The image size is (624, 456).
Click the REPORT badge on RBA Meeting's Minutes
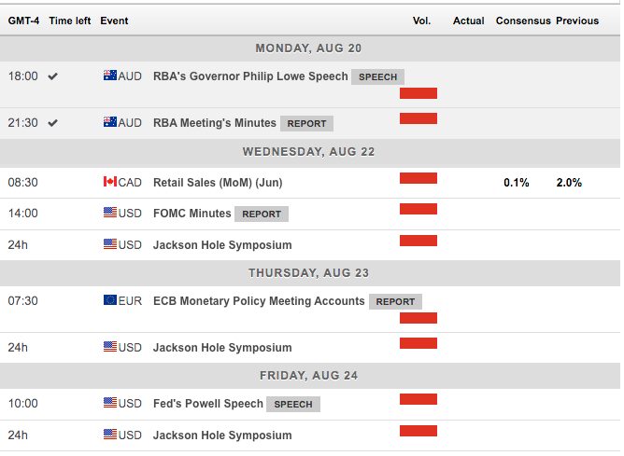pos(306,123)
